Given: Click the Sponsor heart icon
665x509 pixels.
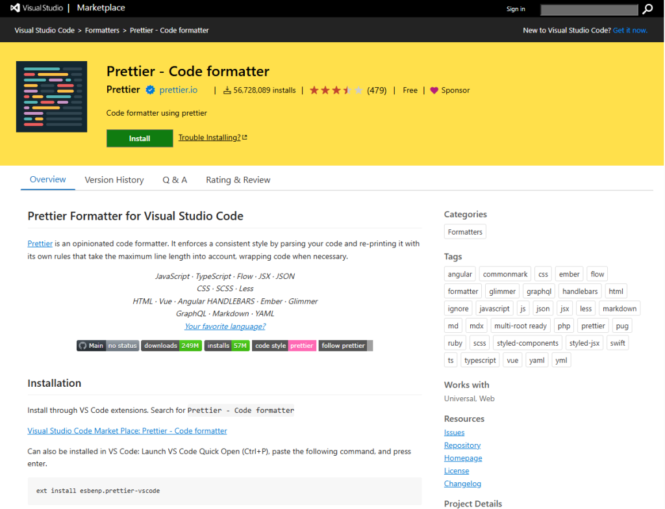Looking at the screenshot, I should 434,90.
